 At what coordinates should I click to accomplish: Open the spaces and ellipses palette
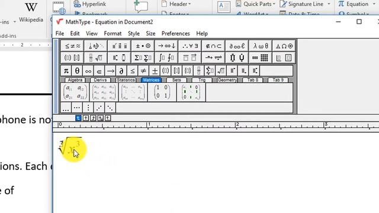[x=96, y=46]
